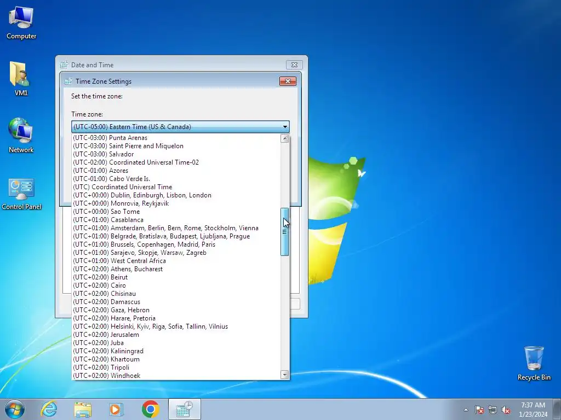Select (UTC+00:00) Sao Tome
The height and width of the screenshot is (420, 561).
tap(176, 212)
